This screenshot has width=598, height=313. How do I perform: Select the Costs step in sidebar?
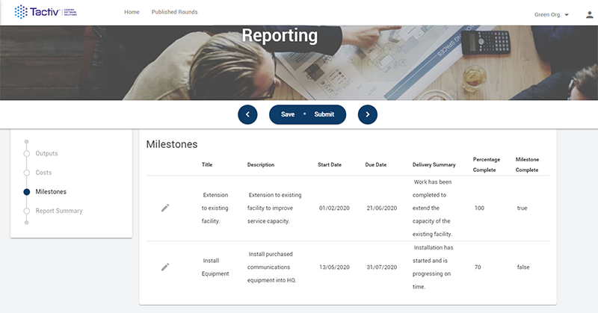[43, 173]
